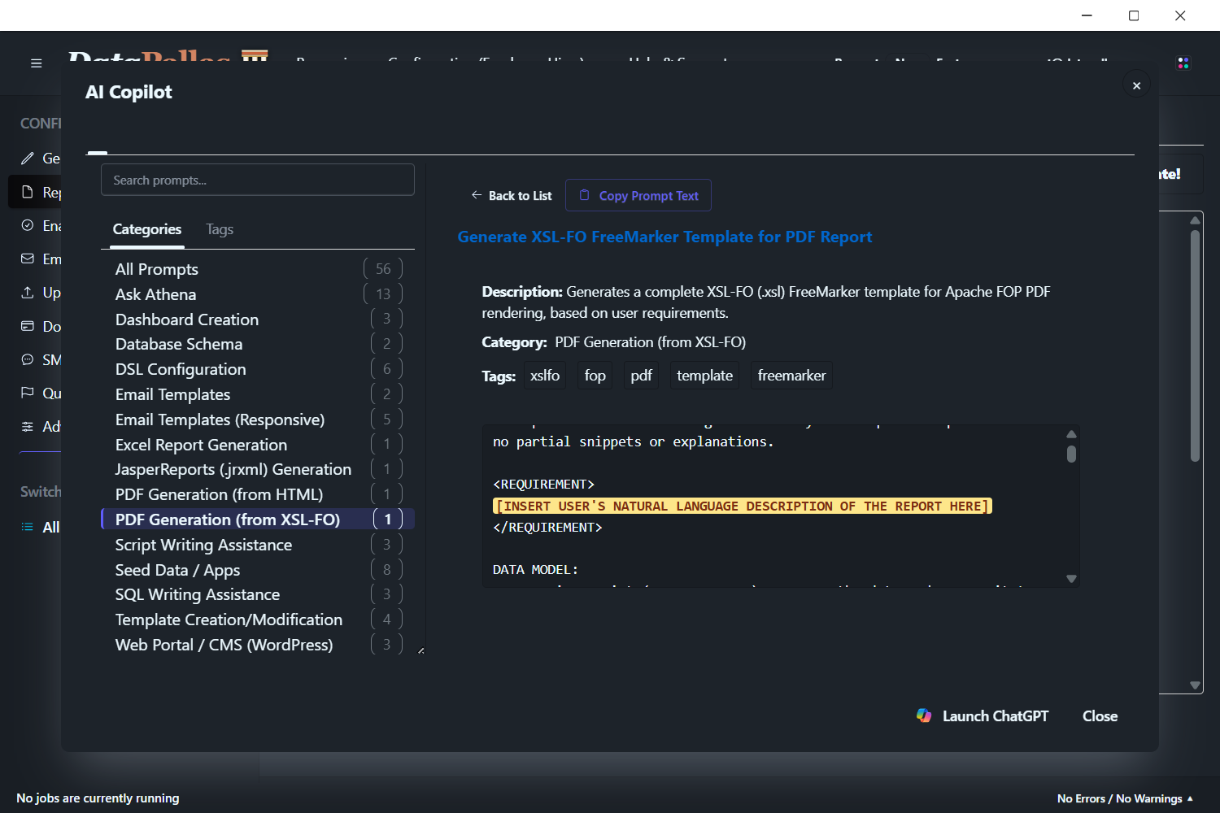Select the Ask Athena category
Image resolution: width=1220 pixels, height=813 pixels.
(258, 294)
